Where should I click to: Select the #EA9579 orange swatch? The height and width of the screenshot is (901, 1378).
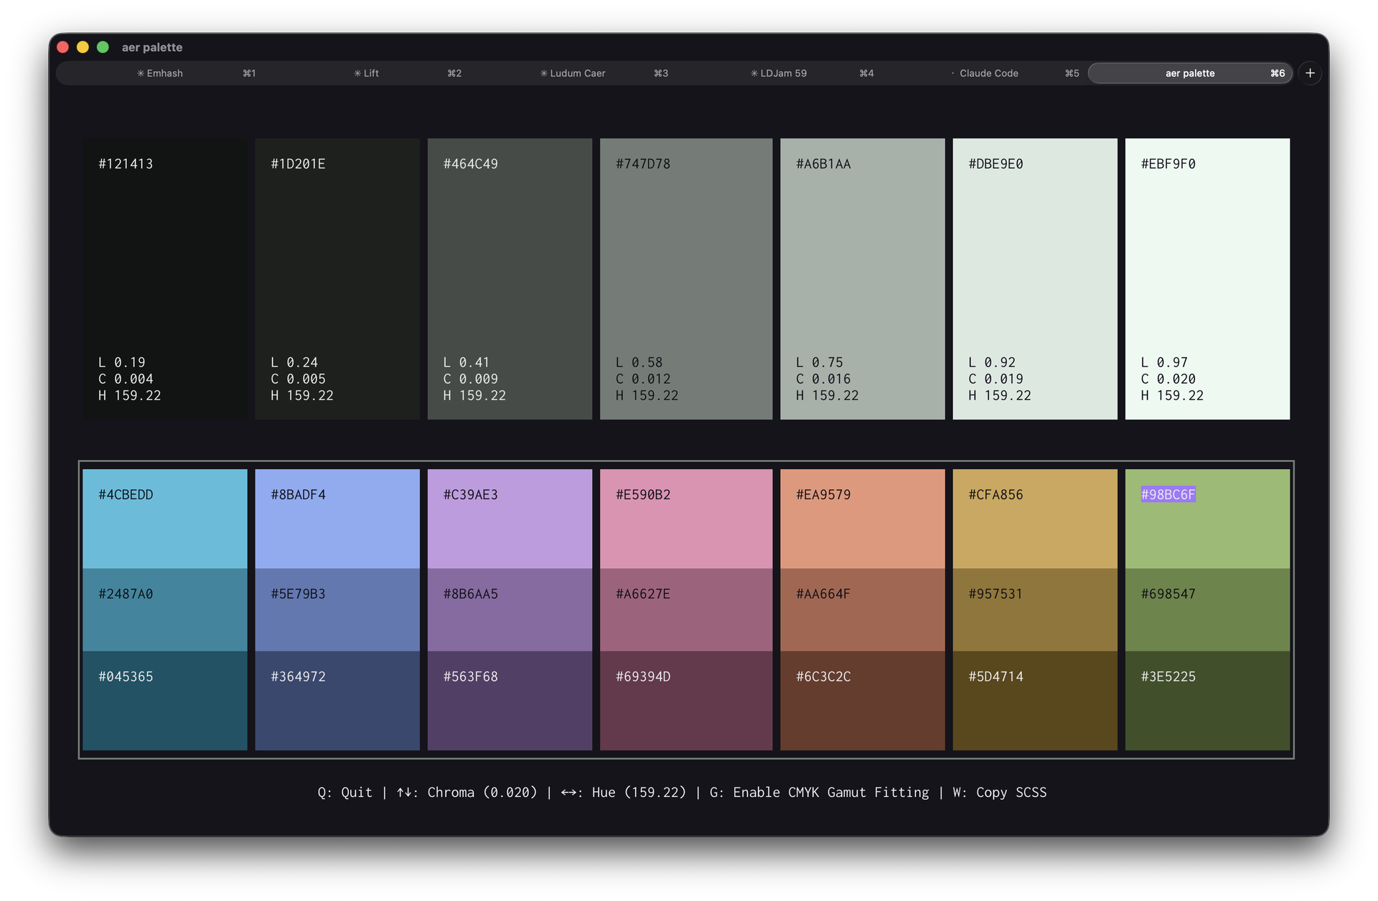[x=863, y=519]
